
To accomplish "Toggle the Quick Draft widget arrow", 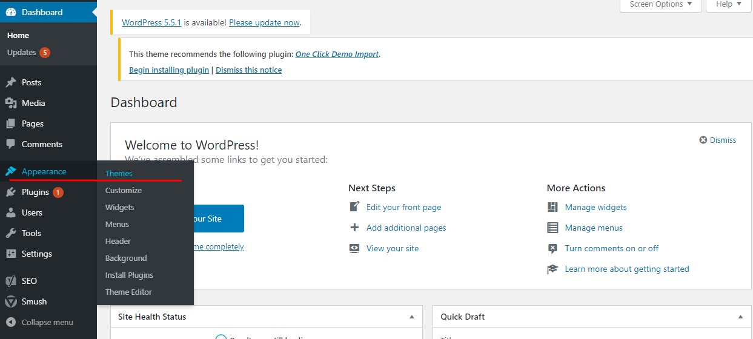I will point(740,317).
